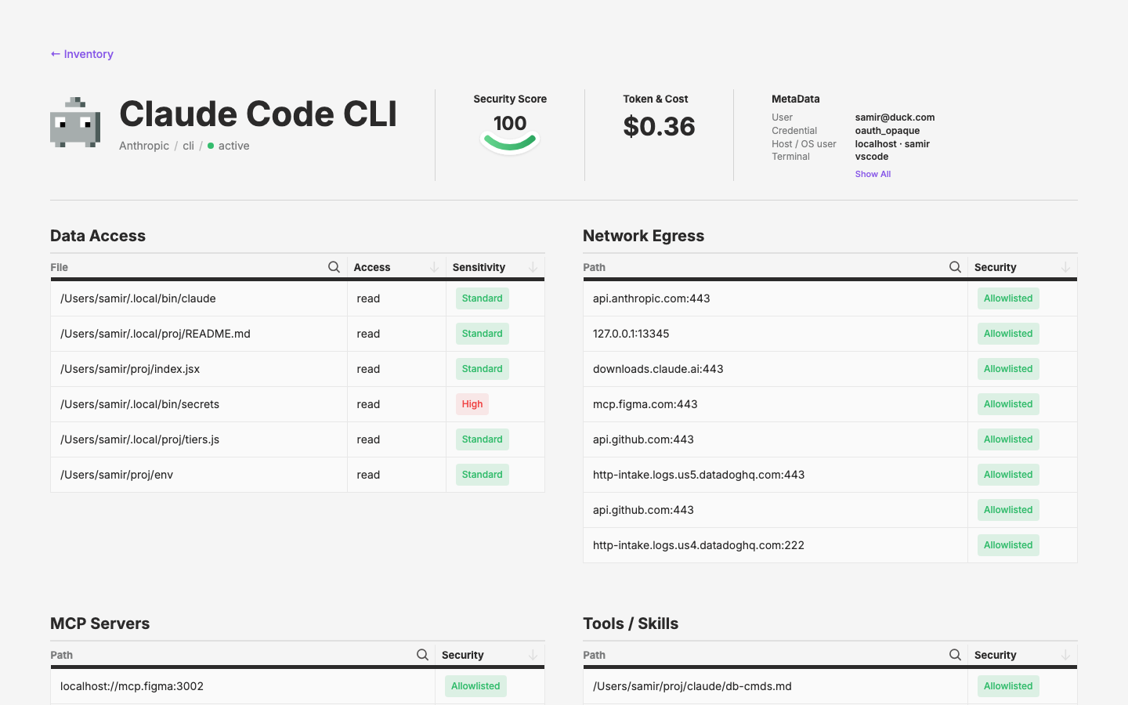The height and width of the screenshot is (705, 1128).
Task: Select the /Users/samir/.local/bin/claude file row
Action: 298,298
